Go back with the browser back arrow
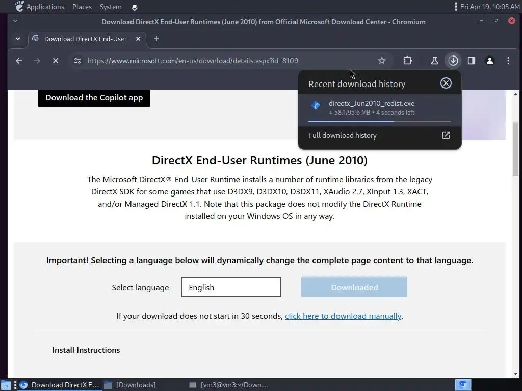The image size is (522, 391). [19, 61]
